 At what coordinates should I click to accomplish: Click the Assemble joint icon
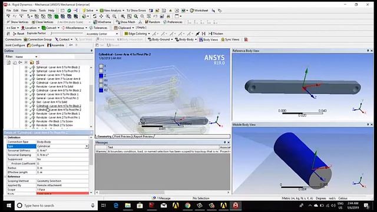[x=49, y=45]
